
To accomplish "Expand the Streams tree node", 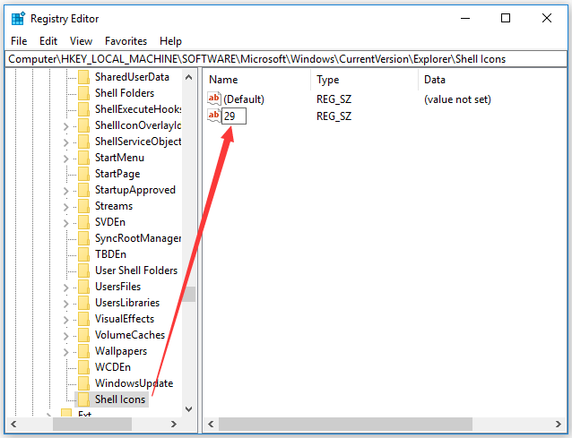I will (66, 207).
